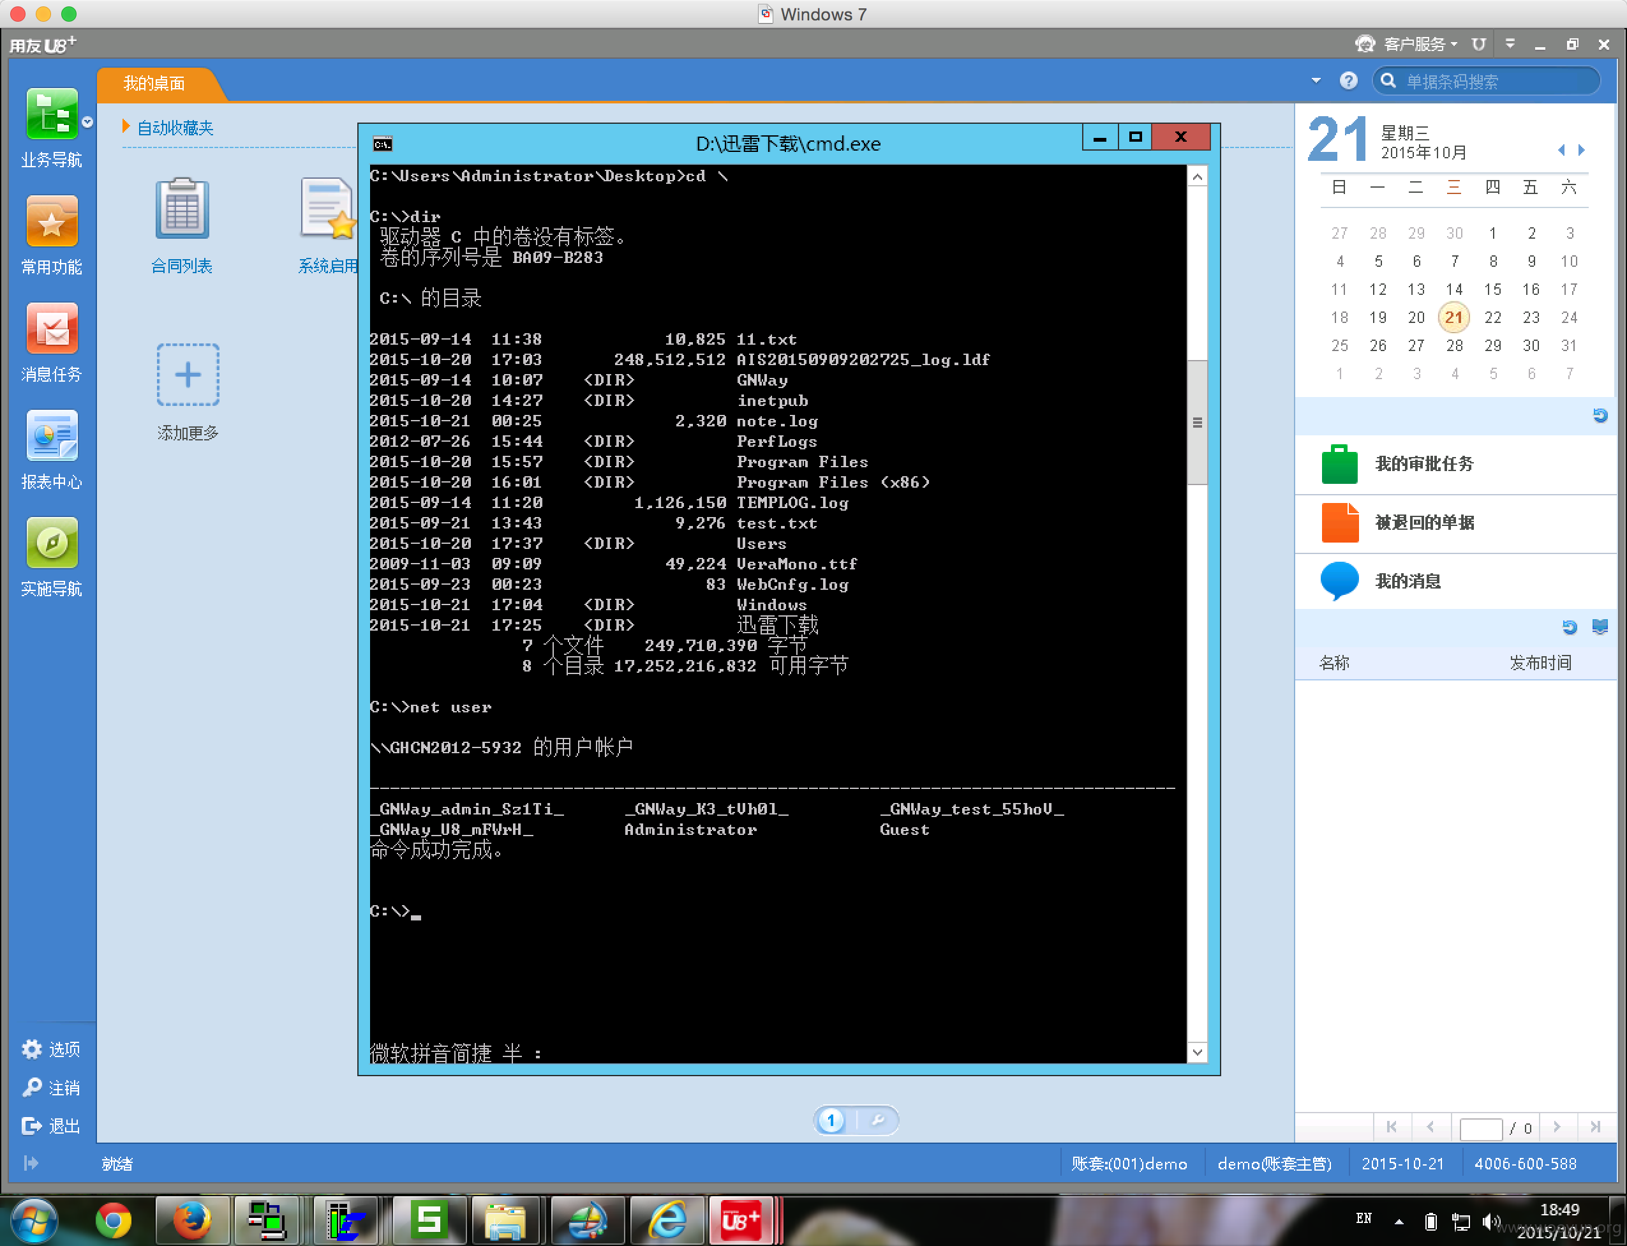1627x1246 pixels.
Task: Collapse the sidebar arrow in status bar
Action: pyautogui.click(x=31, y=1162)
